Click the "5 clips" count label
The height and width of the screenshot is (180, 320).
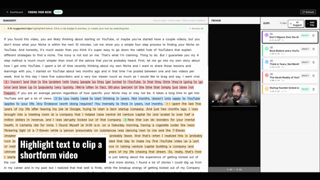283,23
